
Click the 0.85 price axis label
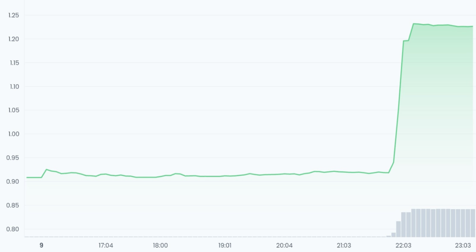(13, 206)
